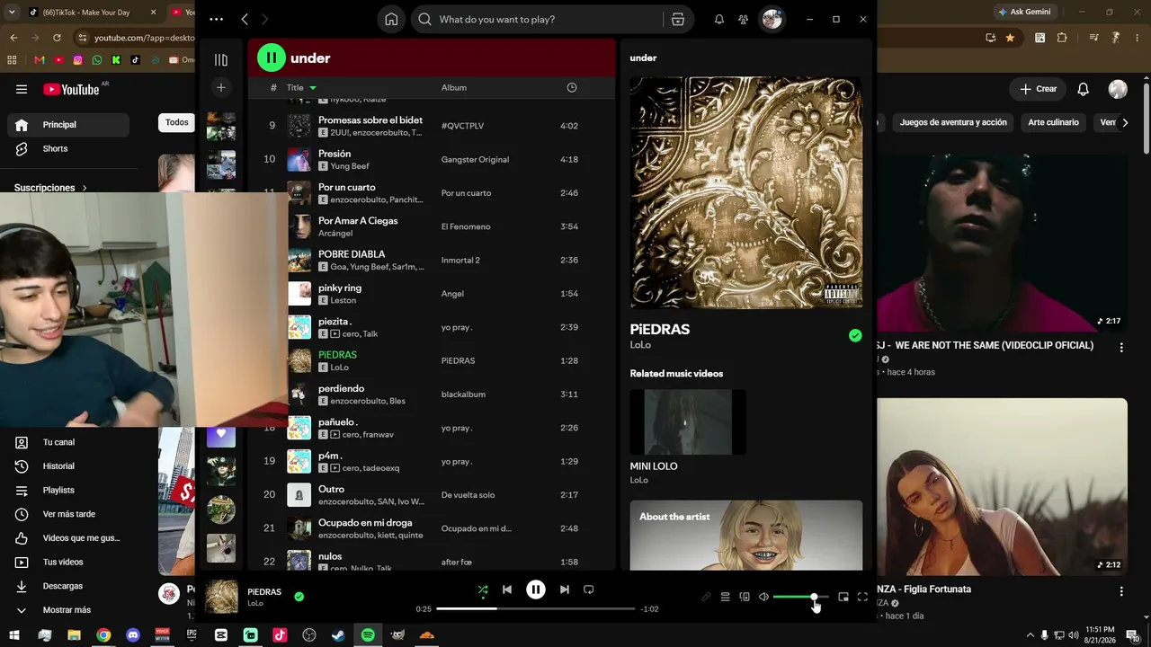Image resolution: width=1151 pixels, height=647 pixels.
Task: Bookmark page with Chrome star icon
Action: click(x=1010, y=38)
